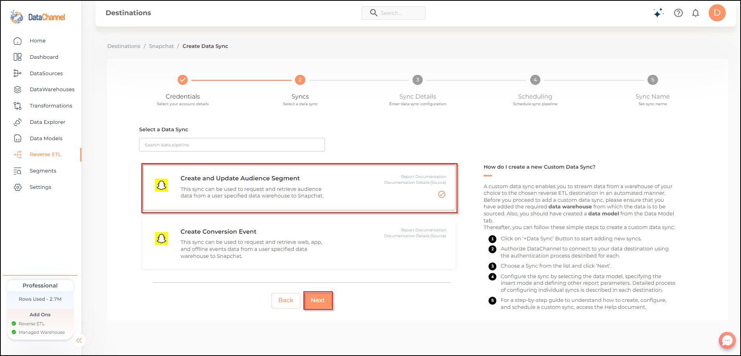Click the Back button
Screen dimensions: 741x356
[x=286, y=300]
